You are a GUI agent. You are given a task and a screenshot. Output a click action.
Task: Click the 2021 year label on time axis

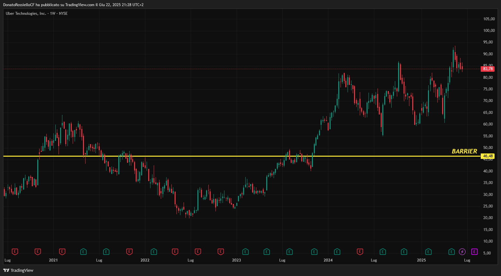coord(53,260)
